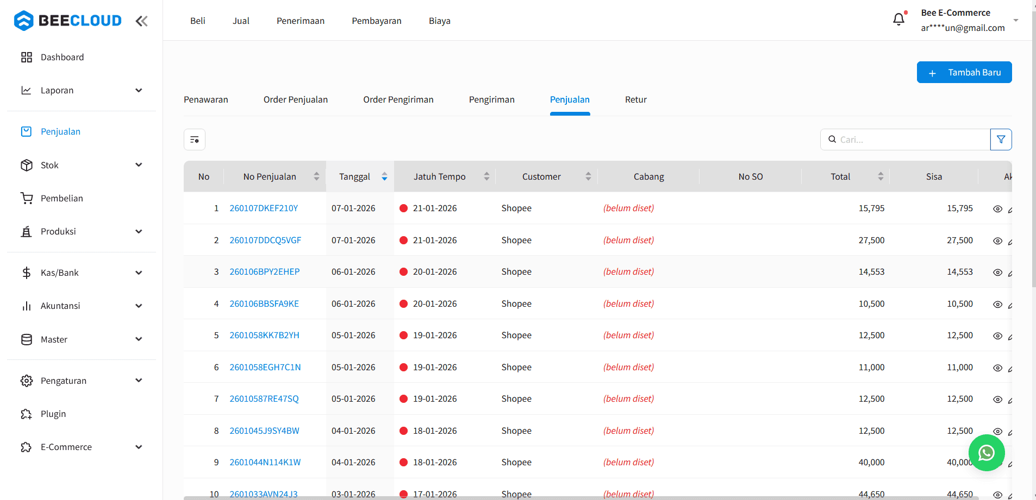Open the column settings icon
The height and width of the screenshot is (500, 1036).
point(195,140)
